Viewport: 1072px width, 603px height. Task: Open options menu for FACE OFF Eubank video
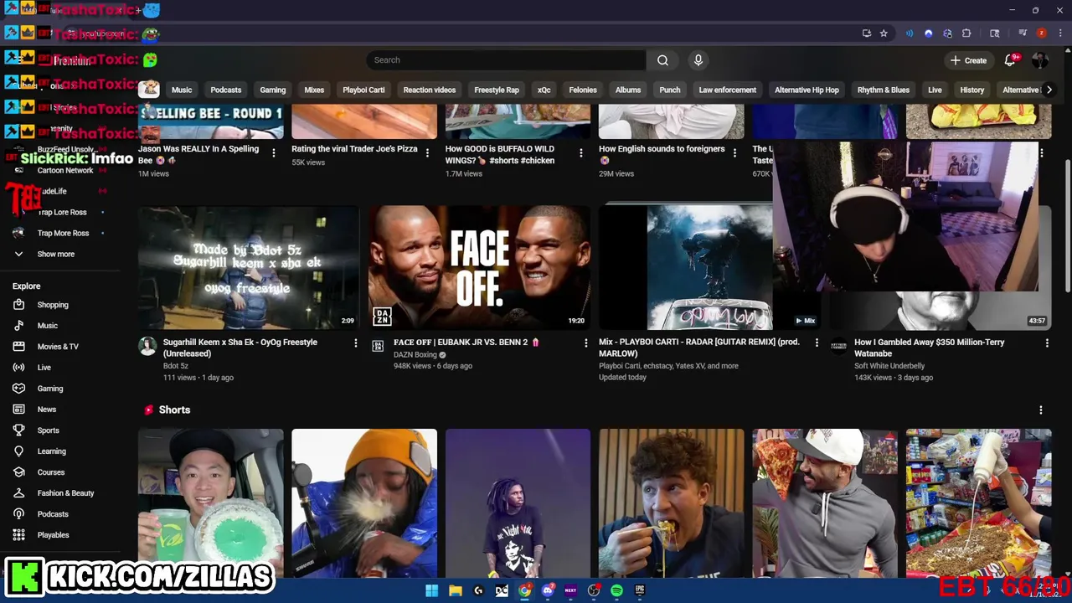585,343
